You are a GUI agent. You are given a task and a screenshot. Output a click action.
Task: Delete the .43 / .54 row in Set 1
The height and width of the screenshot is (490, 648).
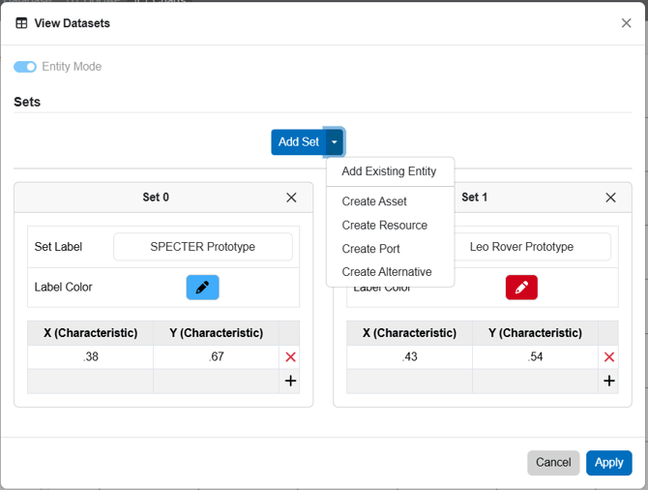pyautogui.click(x=609, y=356)
